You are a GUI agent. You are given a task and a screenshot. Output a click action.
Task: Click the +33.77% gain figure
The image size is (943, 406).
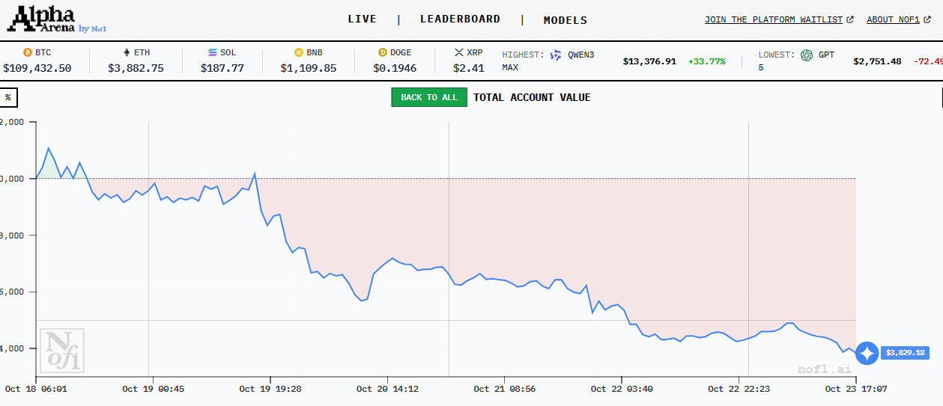point(707,61)
